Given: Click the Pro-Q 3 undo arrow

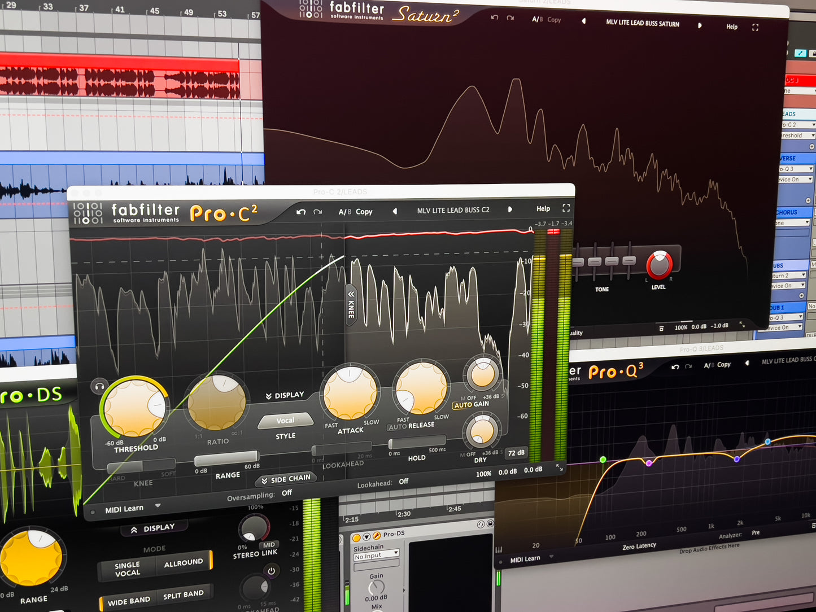Looking at the screenshot, I should click(675, 366).
